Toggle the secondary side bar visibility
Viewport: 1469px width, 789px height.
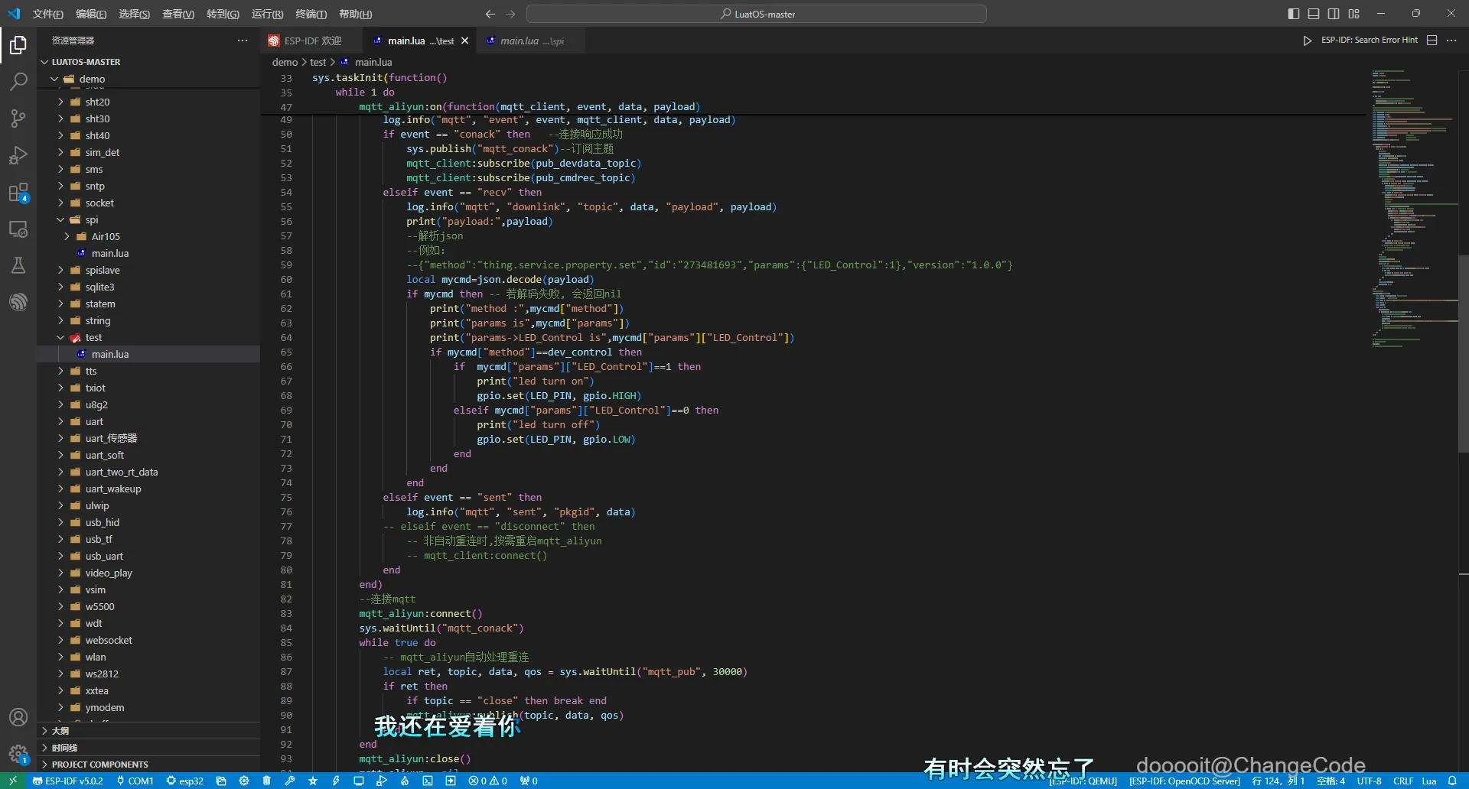(x=1334, y=14)
